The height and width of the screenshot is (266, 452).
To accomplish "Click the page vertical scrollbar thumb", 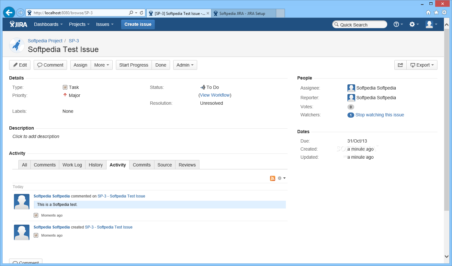I will pos(447,119).
